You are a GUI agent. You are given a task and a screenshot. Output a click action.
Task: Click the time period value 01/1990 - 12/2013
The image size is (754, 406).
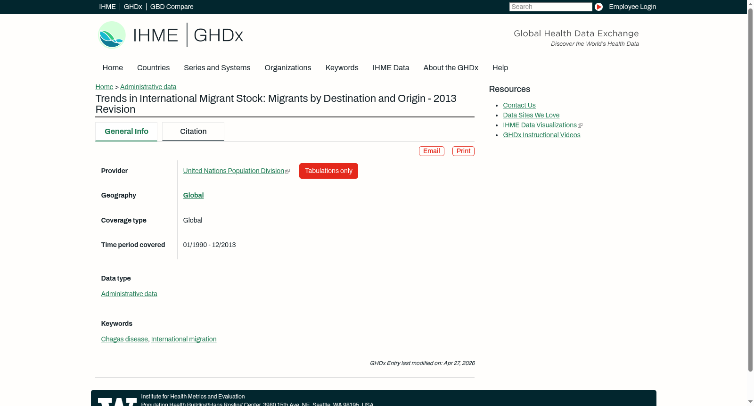(209, 245)
